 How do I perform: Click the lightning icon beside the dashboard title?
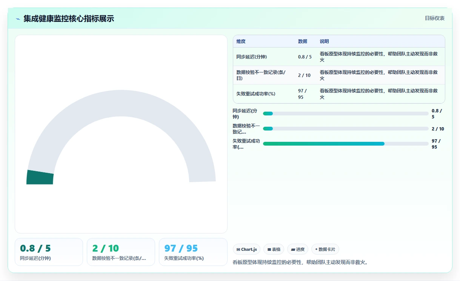pos(18,19)
